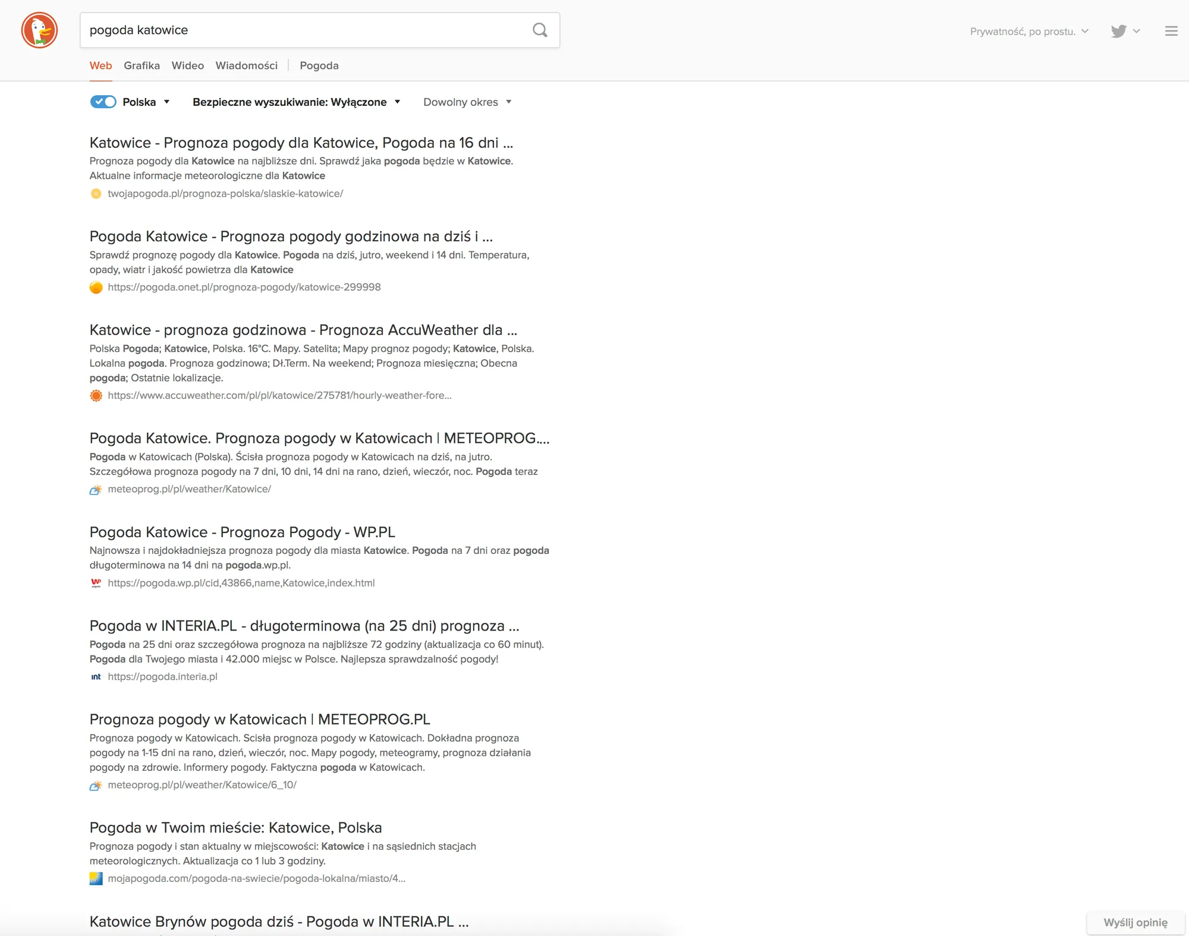Open Pogoda Katowice. Prognoza METEOPROG result

click(319, 438)
